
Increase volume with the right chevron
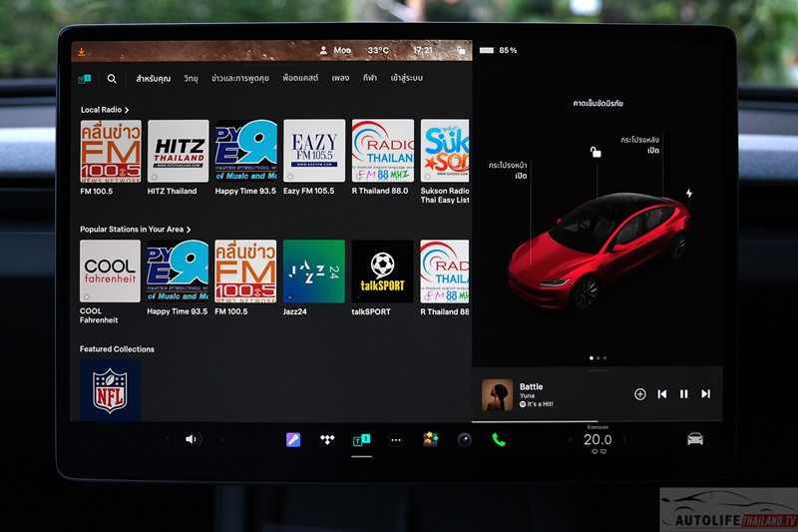pos(221,439)
